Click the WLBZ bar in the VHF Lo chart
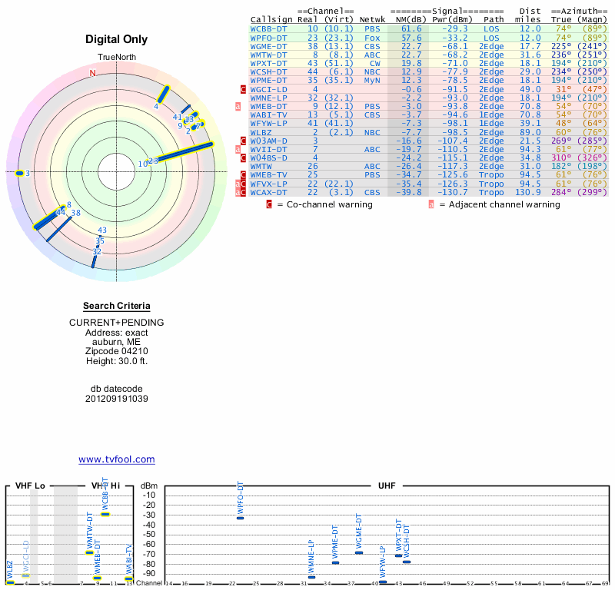 [10, 582]
